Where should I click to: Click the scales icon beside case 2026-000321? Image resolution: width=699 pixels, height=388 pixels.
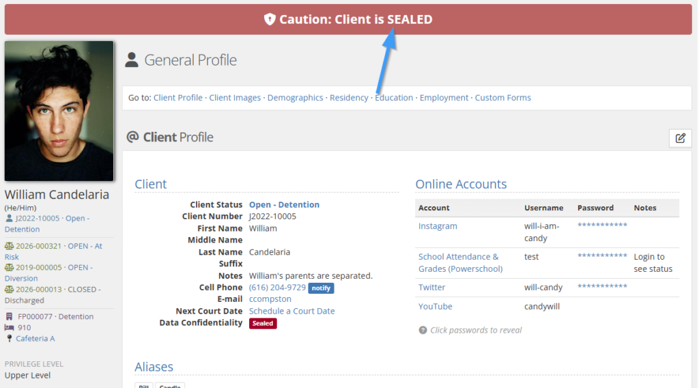click(9, 246)
